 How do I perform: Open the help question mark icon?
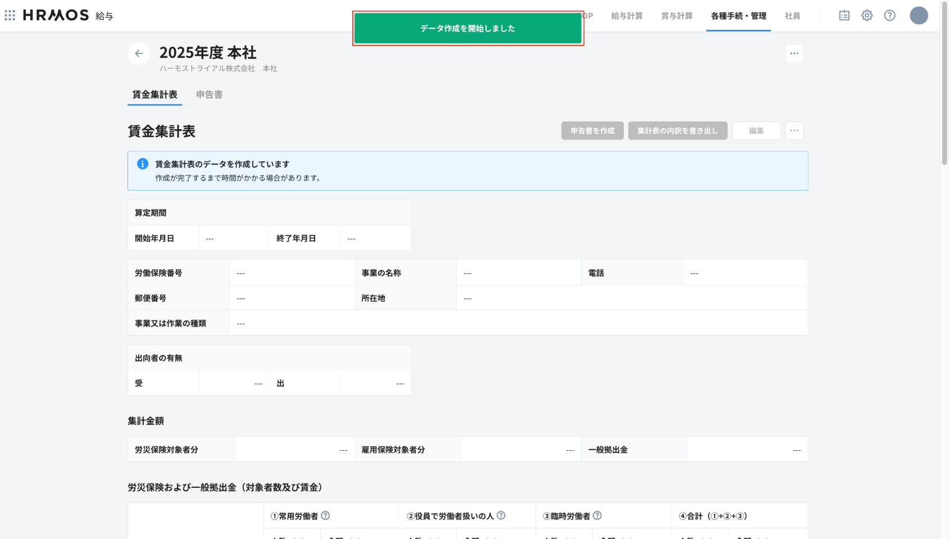[889, 15]
